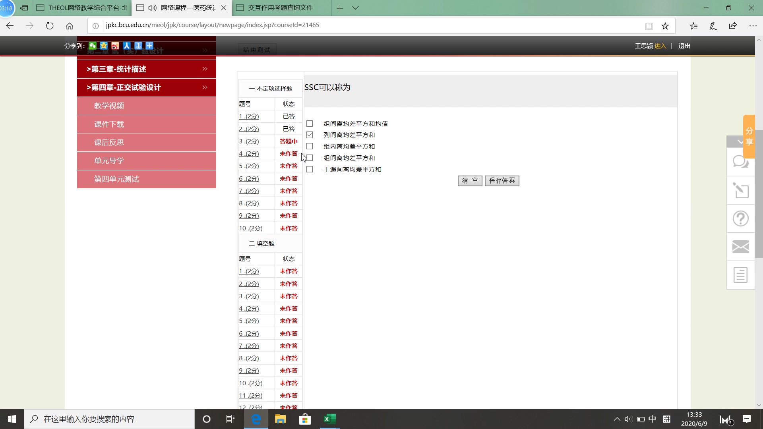Image resolution: width=763 pixels, height=429 pixels.
Task: Click the orange 分享 share tab
Action: tap(749, 137)
